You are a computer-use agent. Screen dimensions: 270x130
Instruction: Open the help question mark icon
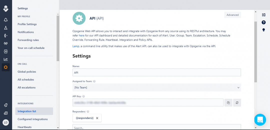[263, 22]
